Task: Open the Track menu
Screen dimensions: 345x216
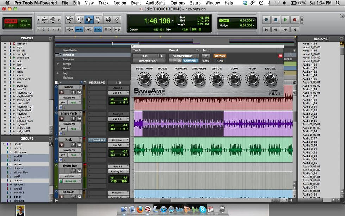Action: tap(103, 3)
